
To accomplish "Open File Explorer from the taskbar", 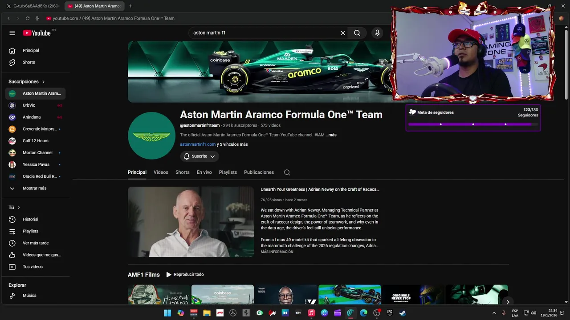I will 207,313.
